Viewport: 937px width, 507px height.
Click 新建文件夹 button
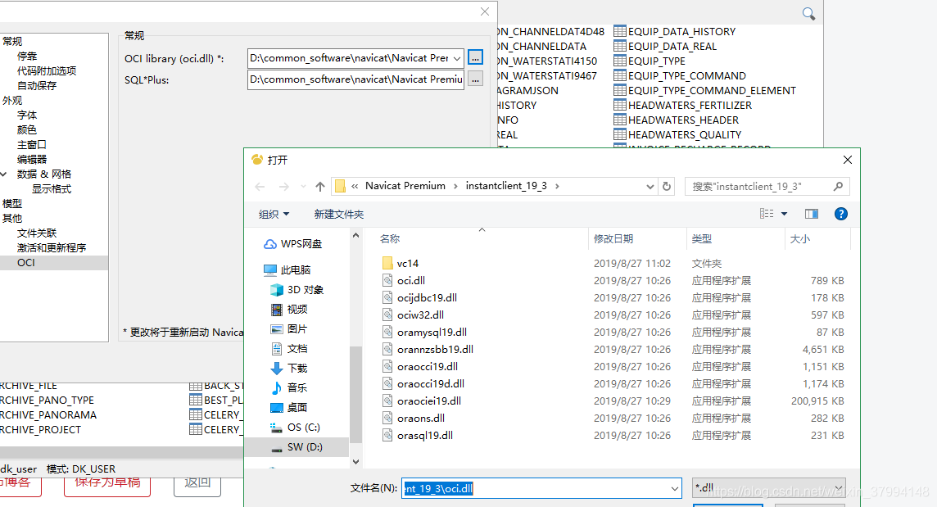tap(339, 214)
